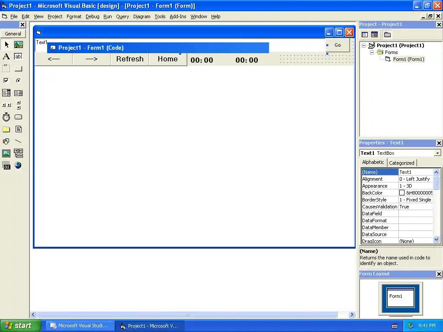Select the (Name) property row
443x332 pixels.
pyautogui.click(x=397, y=172)
